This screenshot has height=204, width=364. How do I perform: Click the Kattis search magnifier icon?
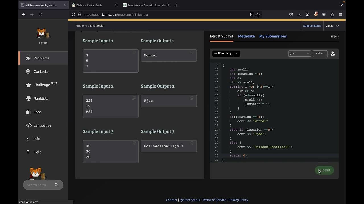point(56,185)
